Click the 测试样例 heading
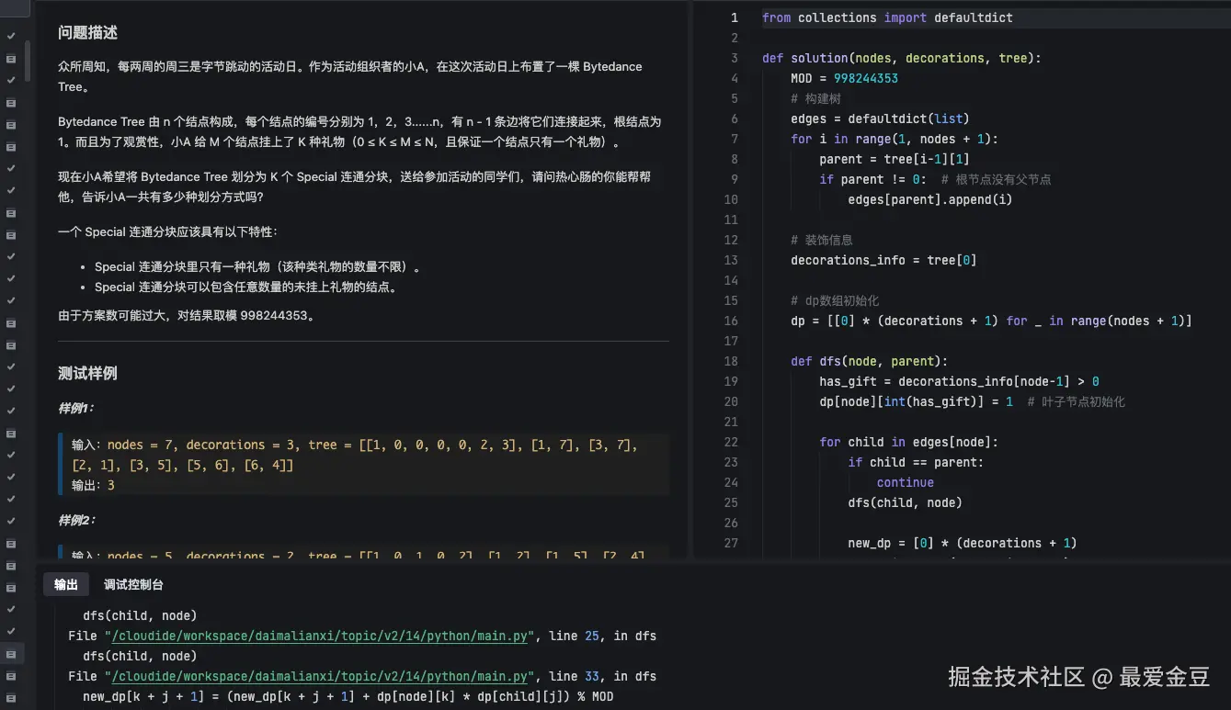1231x710 pixels. click(x=87, y=373)
